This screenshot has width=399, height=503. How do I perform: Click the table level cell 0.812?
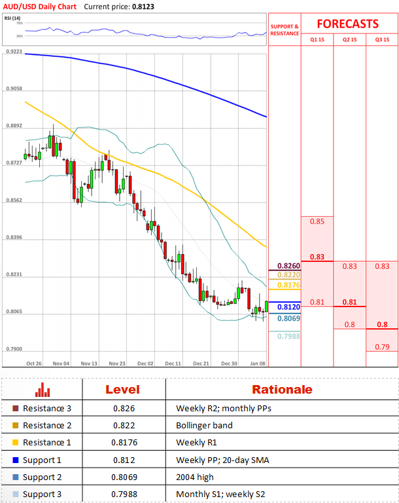pyautogui.click(x=124, y=460)
